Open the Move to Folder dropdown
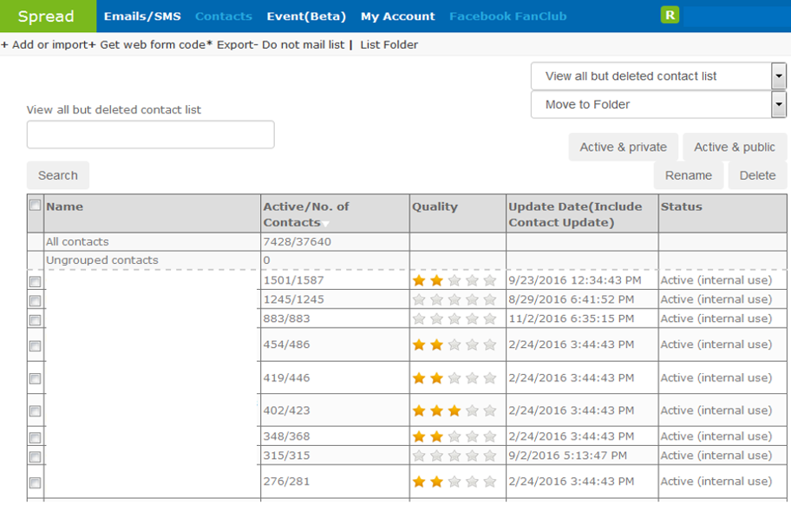Screen dimensions: 791x505 click(658, 104)
